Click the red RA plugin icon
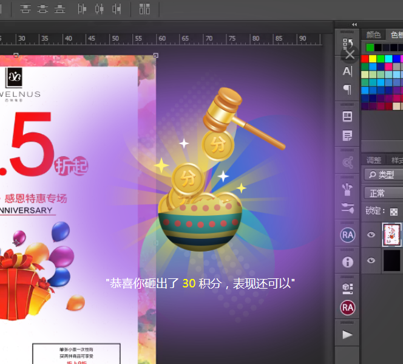Viewport: 403px width, 364px height. point(348,308)
